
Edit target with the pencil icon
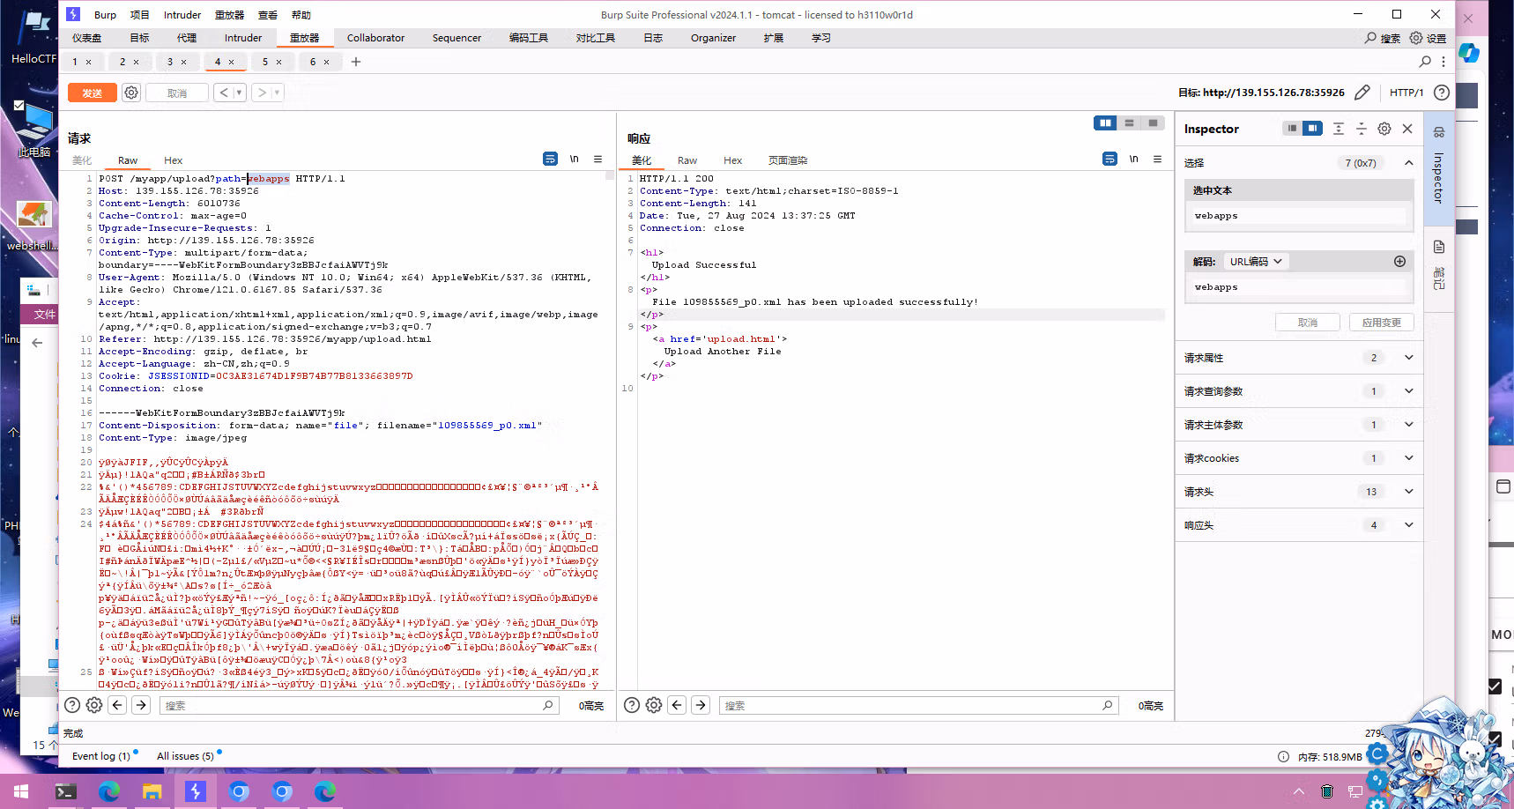tap(1362, 93)
